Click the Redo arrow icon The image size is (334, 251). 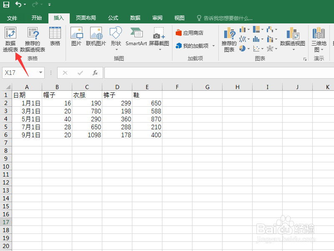click(x=35, y=5)
